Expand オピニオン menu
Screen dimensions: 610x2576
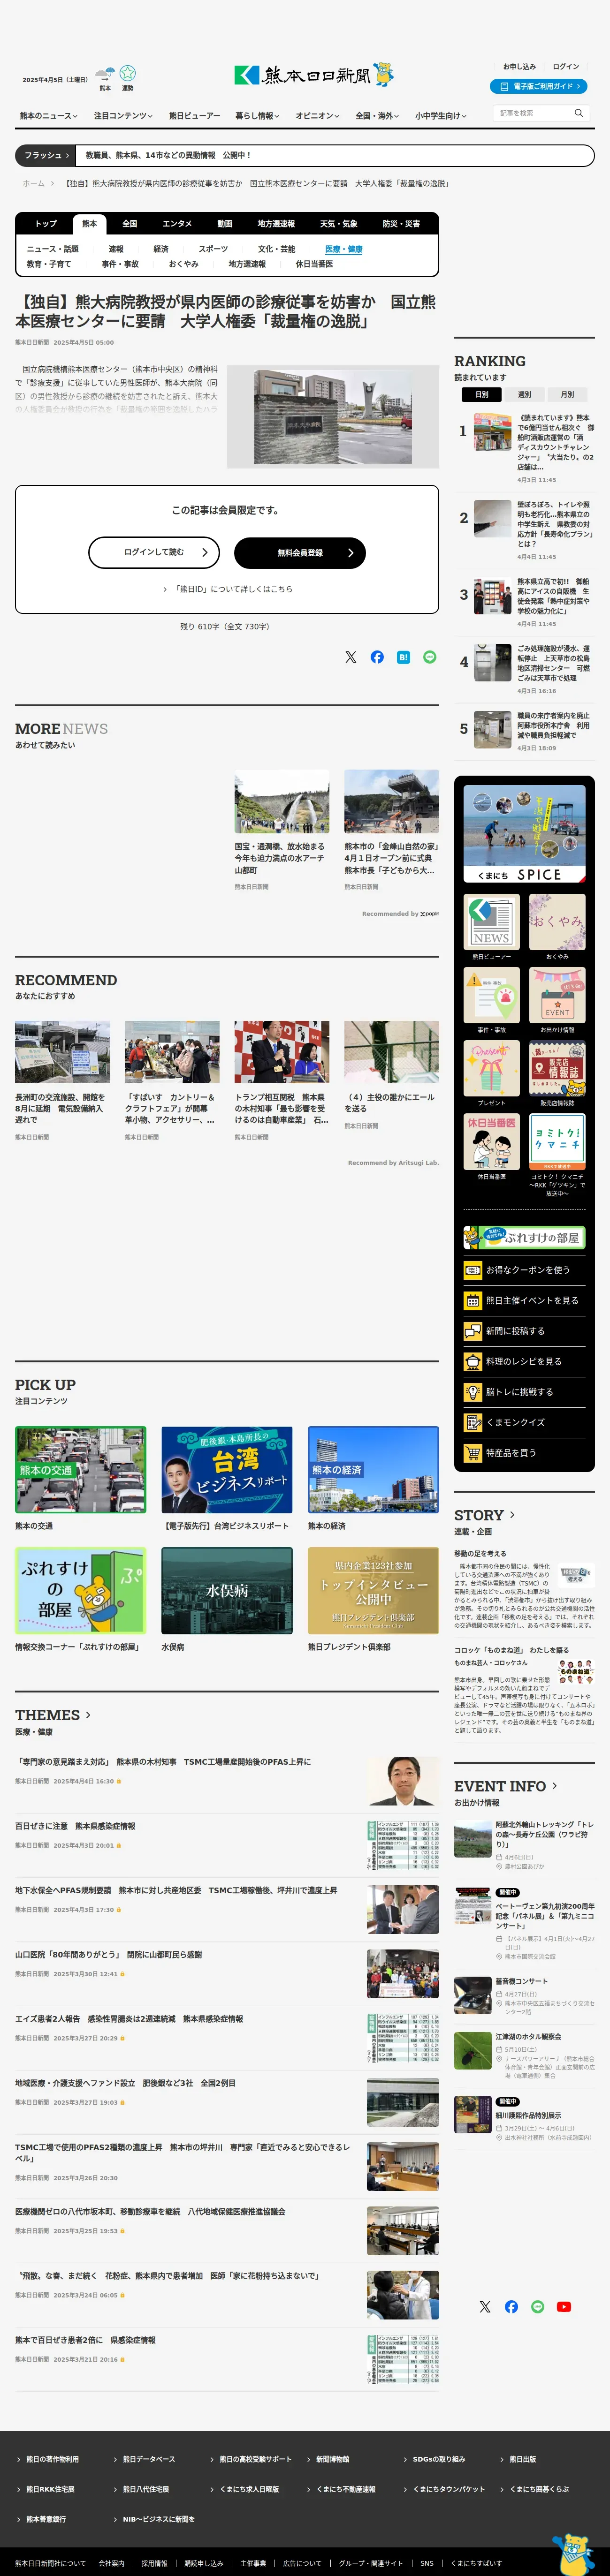pos(317,116)
